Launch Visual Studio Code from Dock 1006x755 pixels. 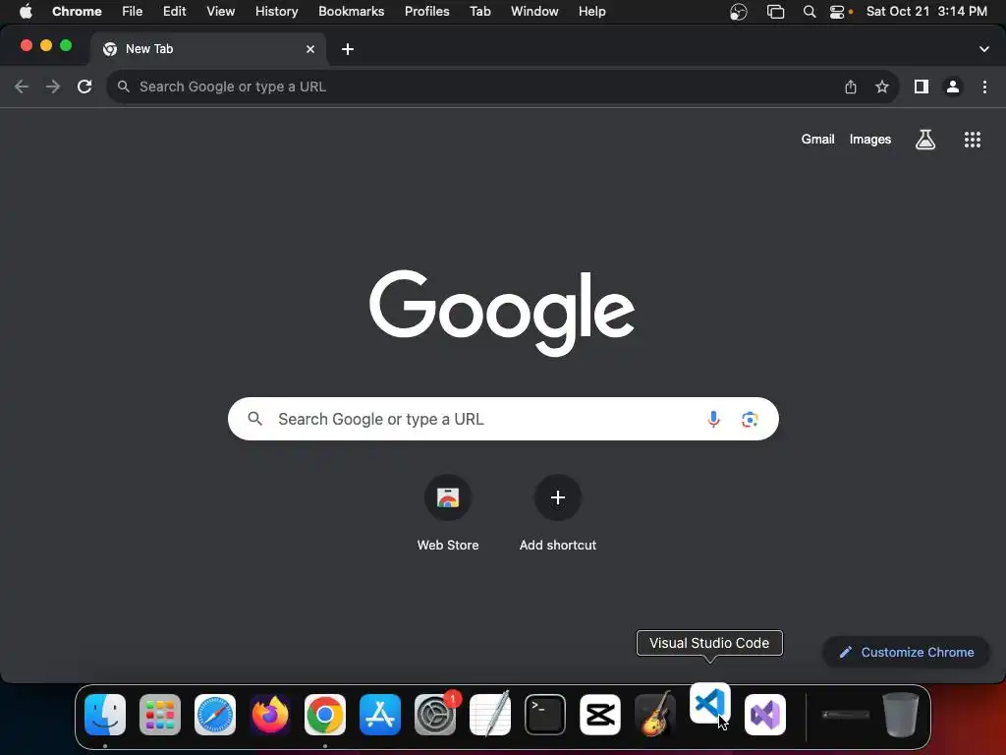tap(709, 704)
